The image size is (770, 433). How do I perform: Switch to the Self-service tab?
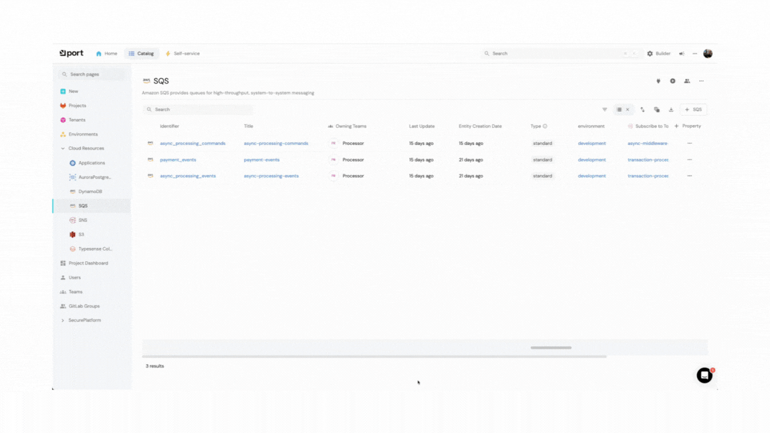pyautogui.click(x=182, y=53)
